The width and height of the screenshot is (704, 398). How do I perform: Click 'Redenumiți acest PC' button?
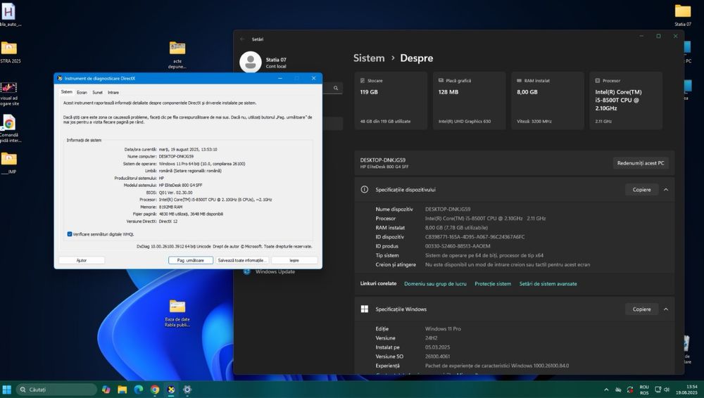tap(641, 163)
